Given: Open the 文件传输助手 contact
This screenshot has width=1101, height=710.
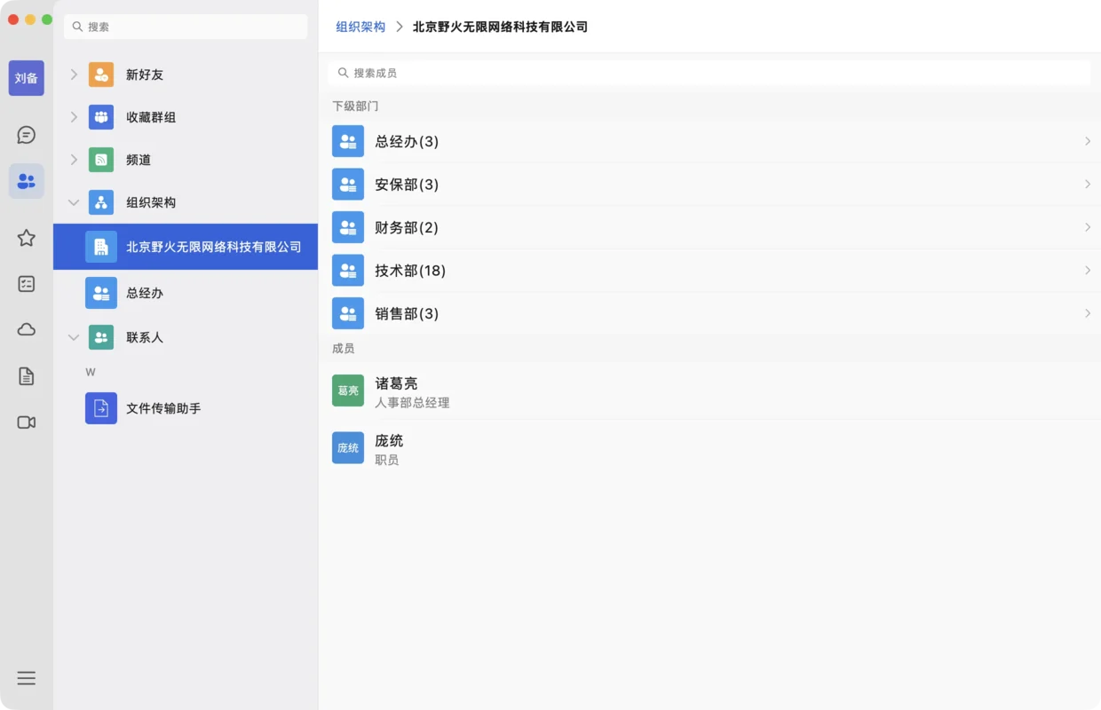Looking at the screenshot, I should (186, 408).
